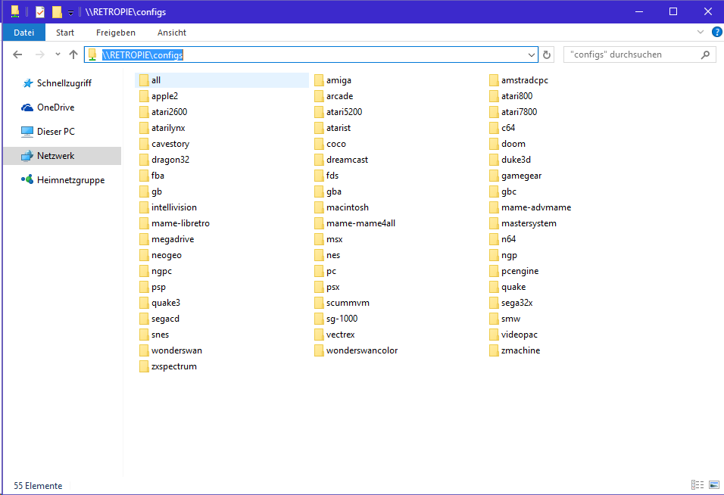This screenshot has height=495, width=724.
Task: Select the scummvm folder
Action: [347, 303]
